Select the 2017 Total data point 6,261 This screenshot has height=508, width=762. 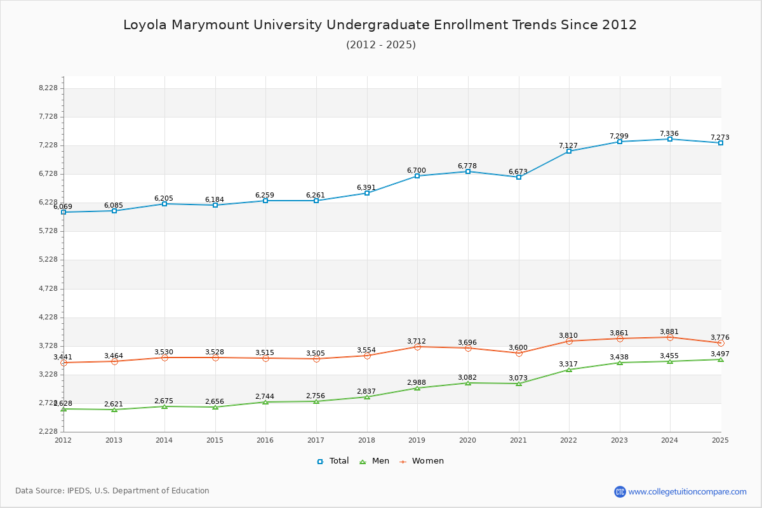point(316,201)
